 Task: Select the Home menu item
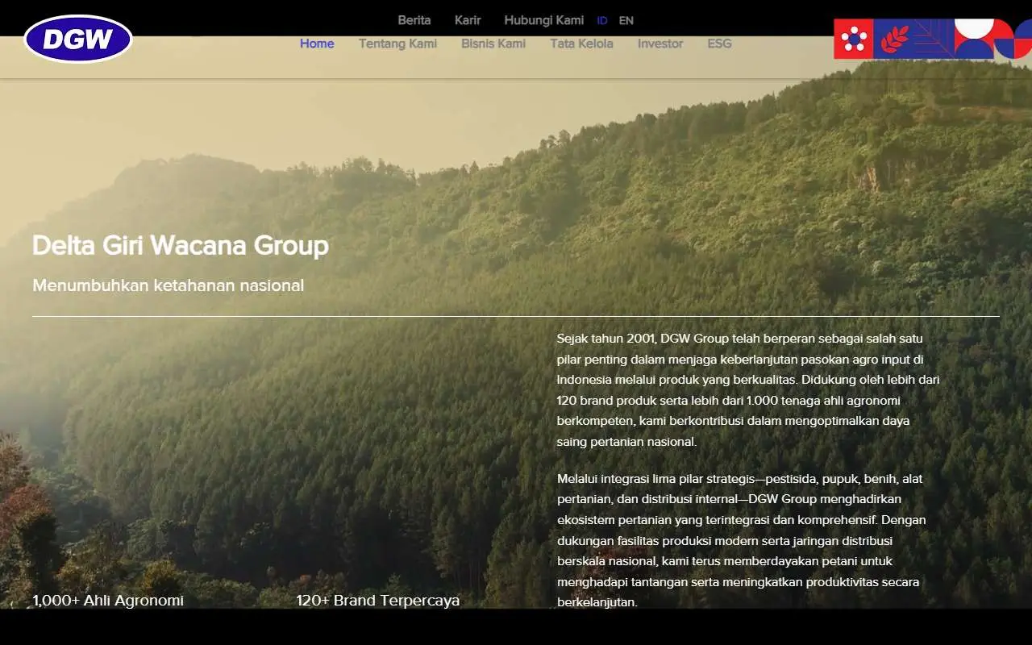pyautogui.click(x=317, y=44)
